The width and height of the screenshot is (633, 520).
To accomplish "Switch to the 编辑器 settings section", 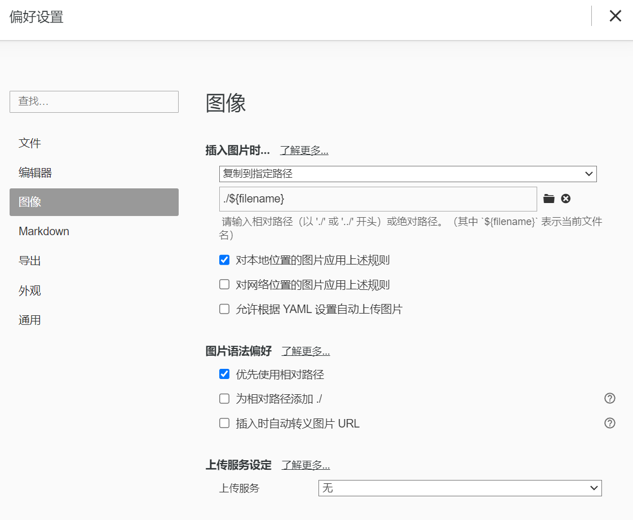I will [x=35, y=173].
